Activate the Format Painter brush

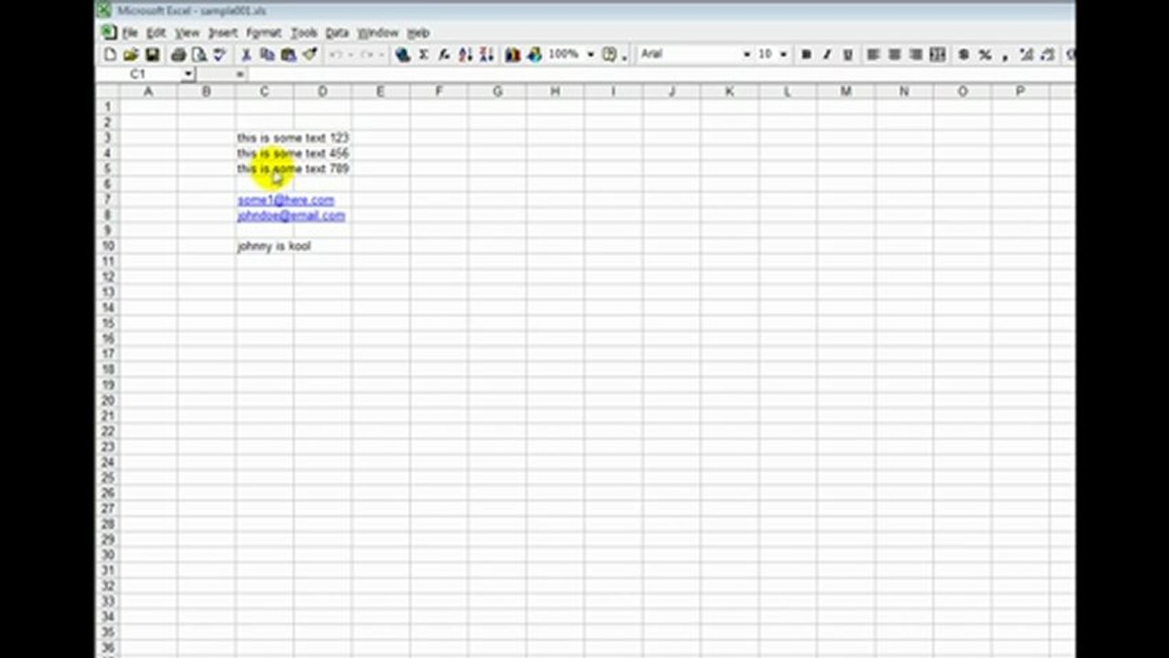[309, 55]
